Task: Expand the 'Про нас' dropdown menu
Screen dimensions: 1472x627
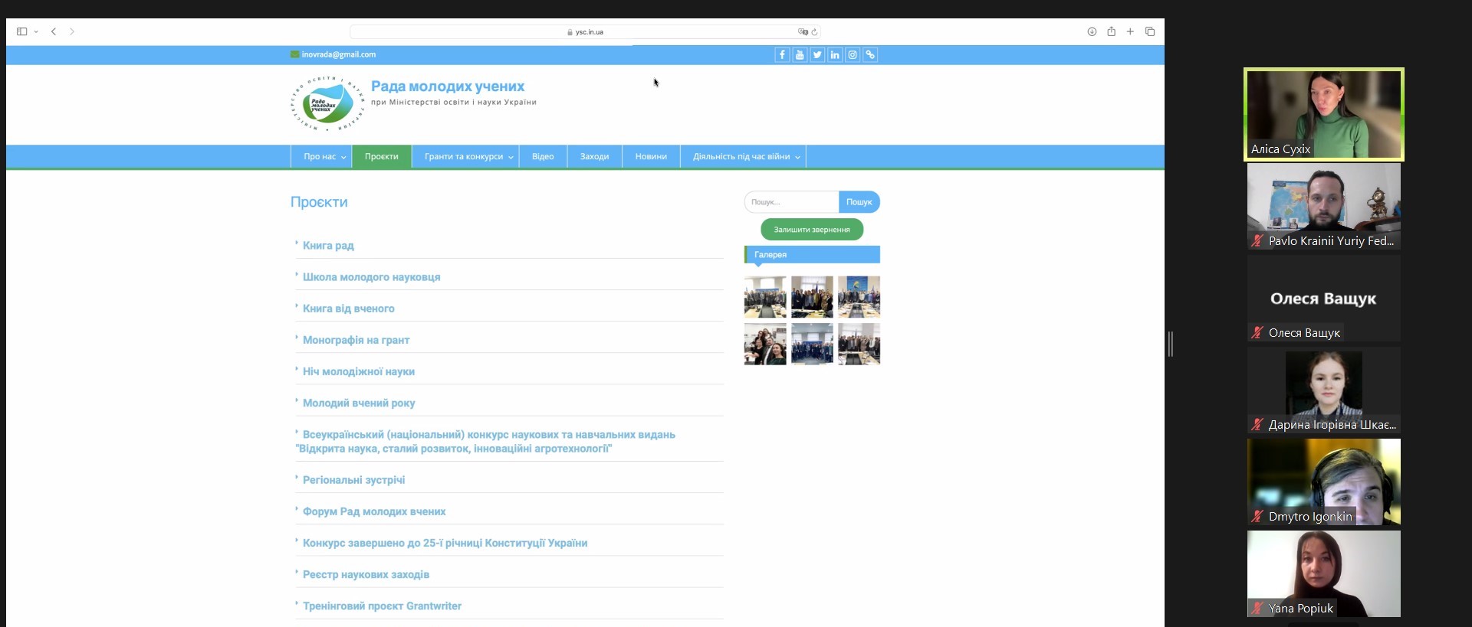Action: pos(324,157)
